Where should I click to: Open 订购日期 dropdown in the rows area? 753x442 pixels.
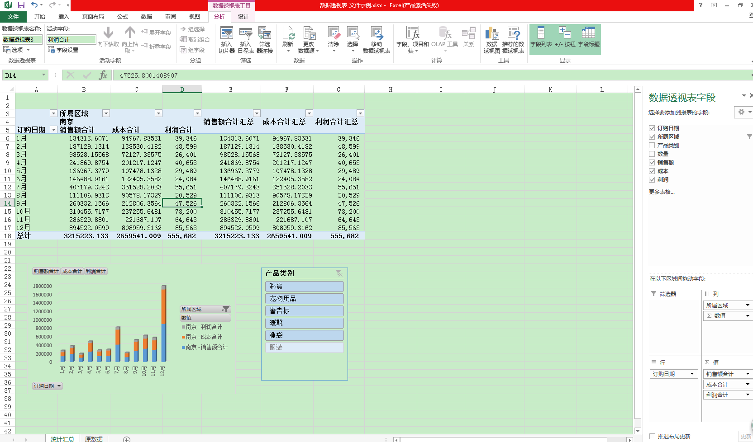click(692, 374)
